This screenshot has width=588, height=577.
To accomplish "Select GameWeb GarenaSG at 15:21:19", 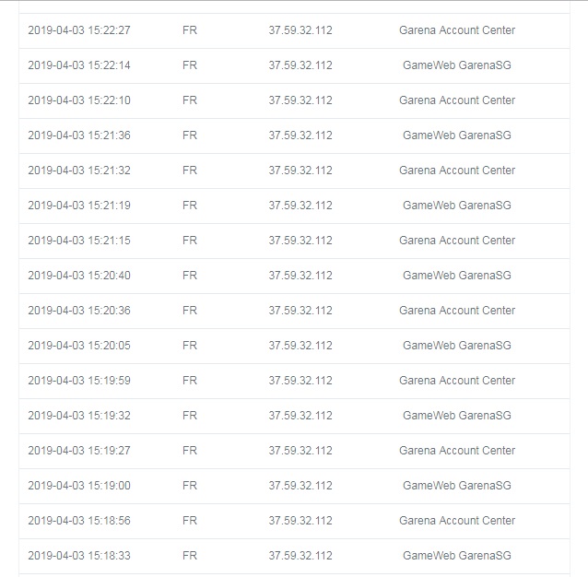I will coord(457,206).
